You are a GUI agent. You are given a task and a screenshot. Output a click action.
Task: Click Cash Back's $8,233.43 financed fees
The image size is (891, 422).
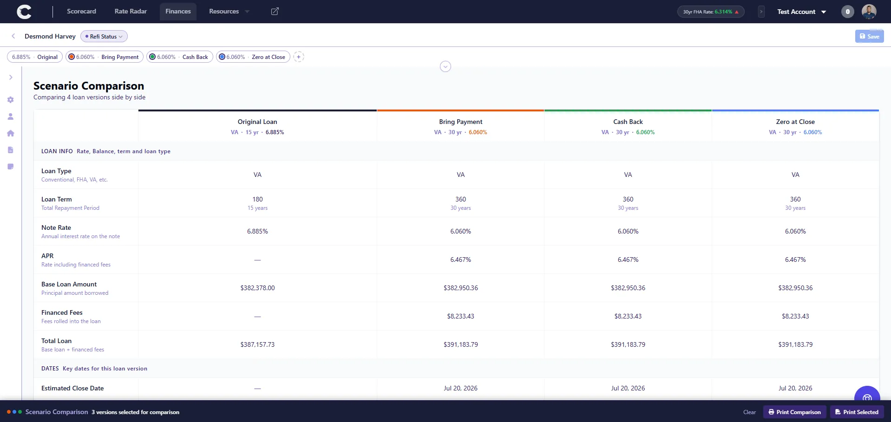click(628, 316)
